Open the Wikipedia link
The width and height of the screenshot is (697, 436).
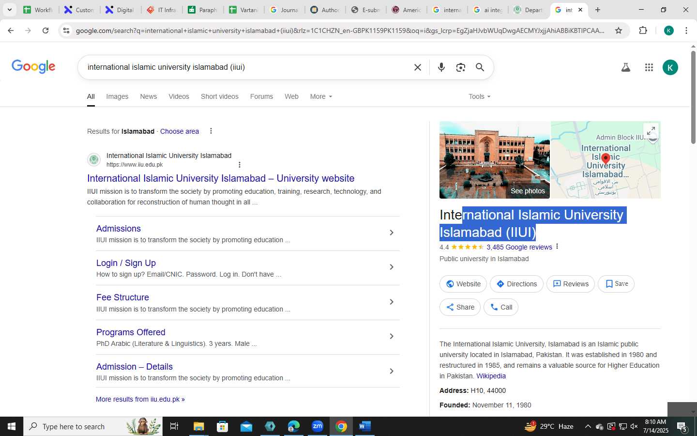click(x=491, y=376)
